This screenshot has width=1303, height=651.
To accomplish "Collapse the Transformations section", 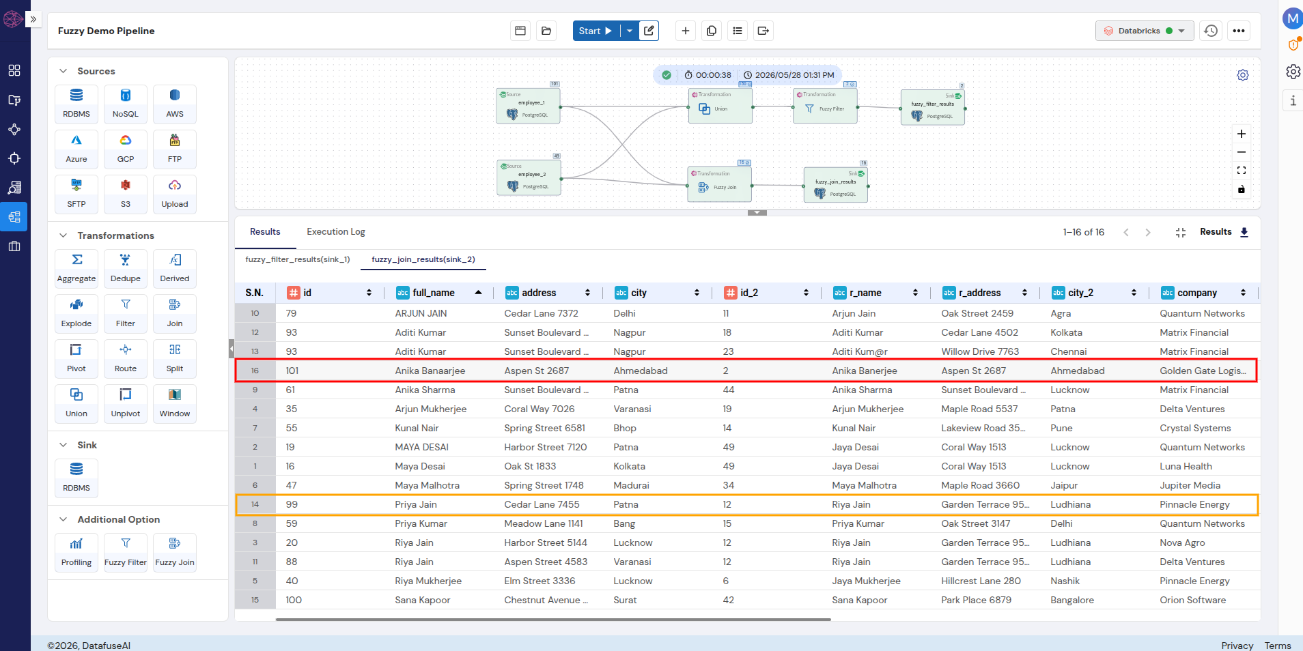I will pyautogui.click(x=64, y=235).
